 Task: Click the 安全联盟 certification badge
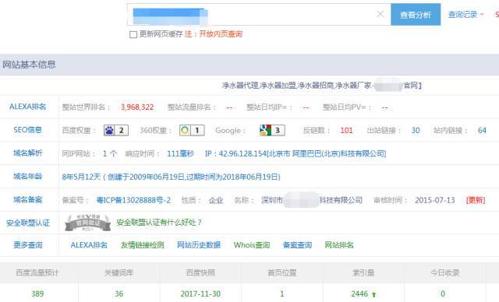click(x=87, y=223)
